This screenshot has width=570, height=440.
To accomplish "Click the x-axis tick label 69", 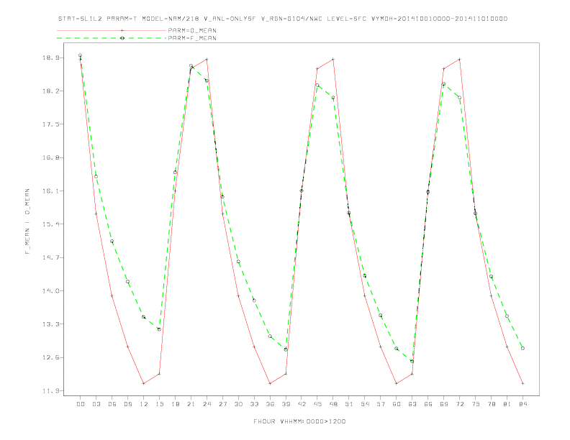I will coord(444,404).
